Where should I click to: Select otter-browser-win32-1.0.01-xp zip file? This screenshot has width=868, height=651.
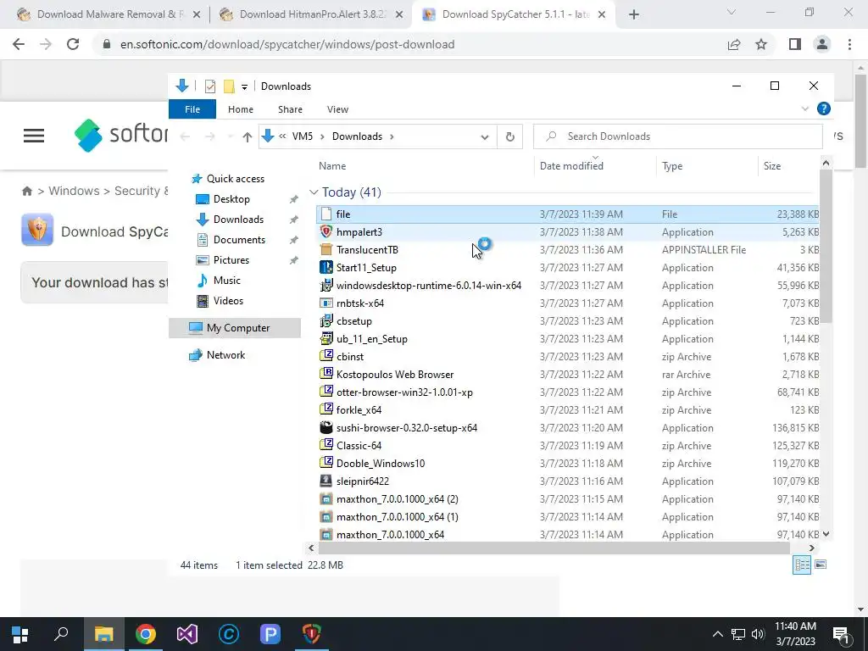coord(404,392)
